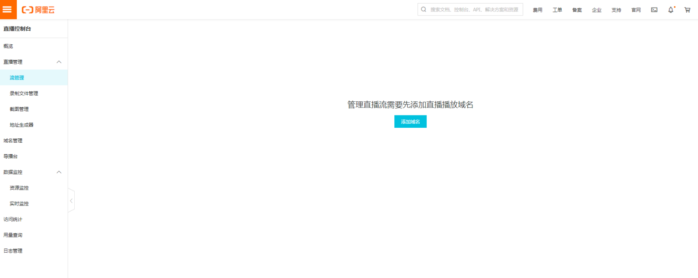Open 域名管理 from the sidebar
This screenshot has height=278, width=698.
(13, 141)
